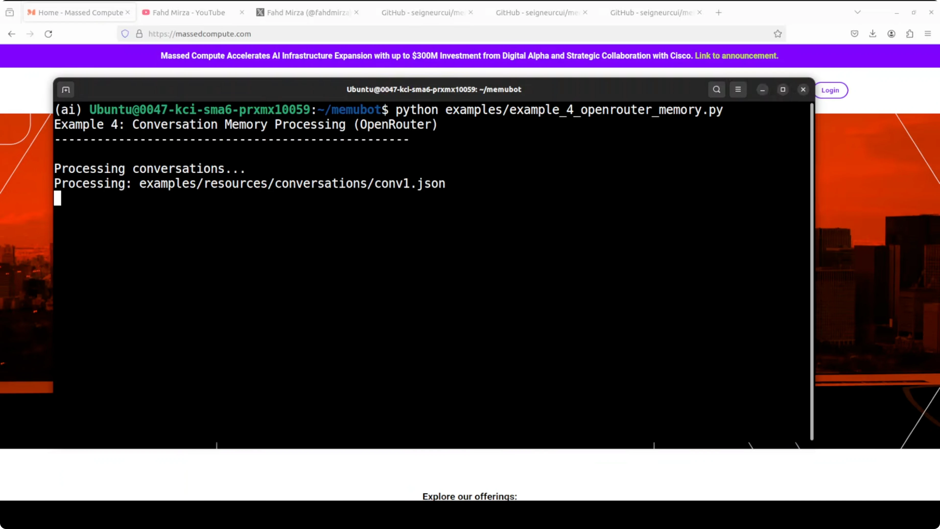Toggle tracking protection shield

125,33
